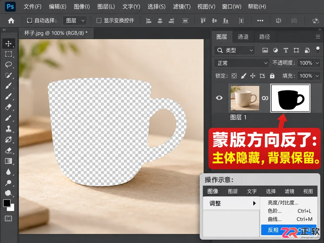Viewport: 324px width, 243px height.
Task: Select the Gradient tool
Action: 8,161
